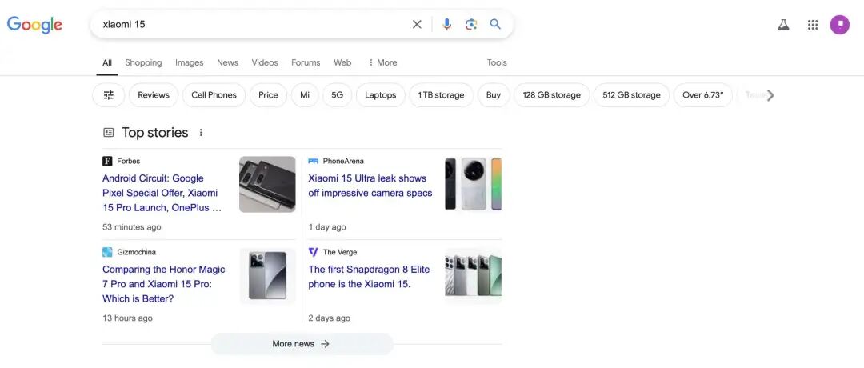
Task: Apply the Cell Phones filter chip
Action: tap(214, 94)
